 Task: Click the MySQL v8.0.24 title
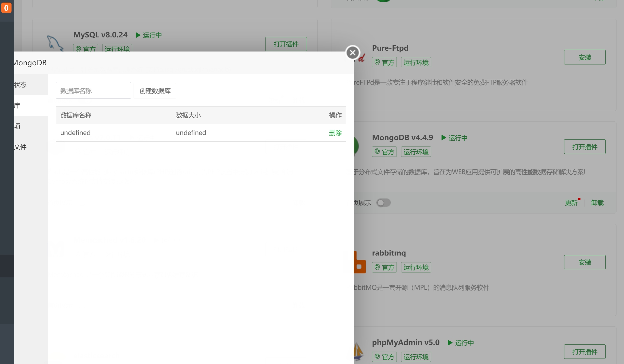click(100, 35)
